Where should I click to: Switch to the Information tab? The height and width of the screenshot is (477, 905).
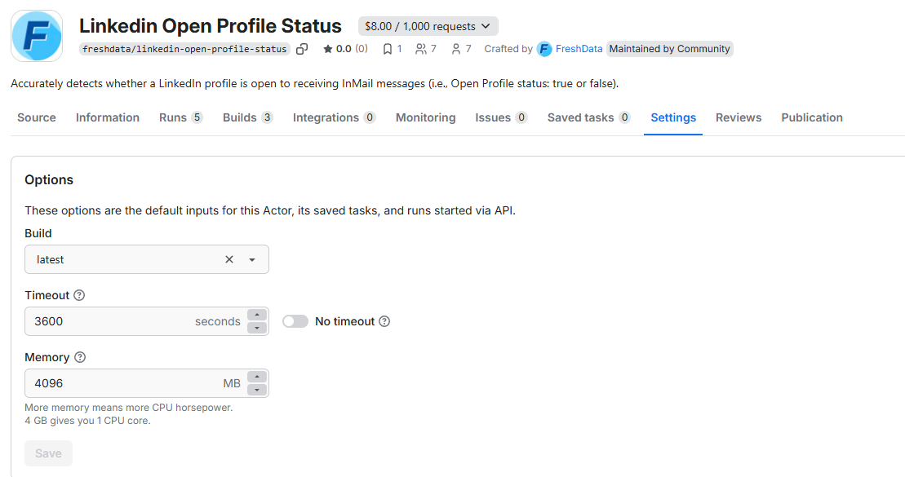click(108, 117)
